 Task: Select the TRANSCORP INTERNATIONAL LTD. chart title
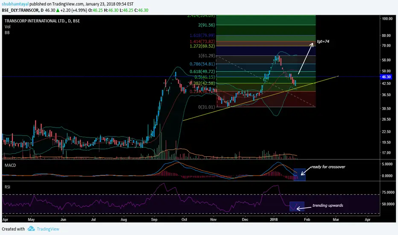tap(42, 21)
